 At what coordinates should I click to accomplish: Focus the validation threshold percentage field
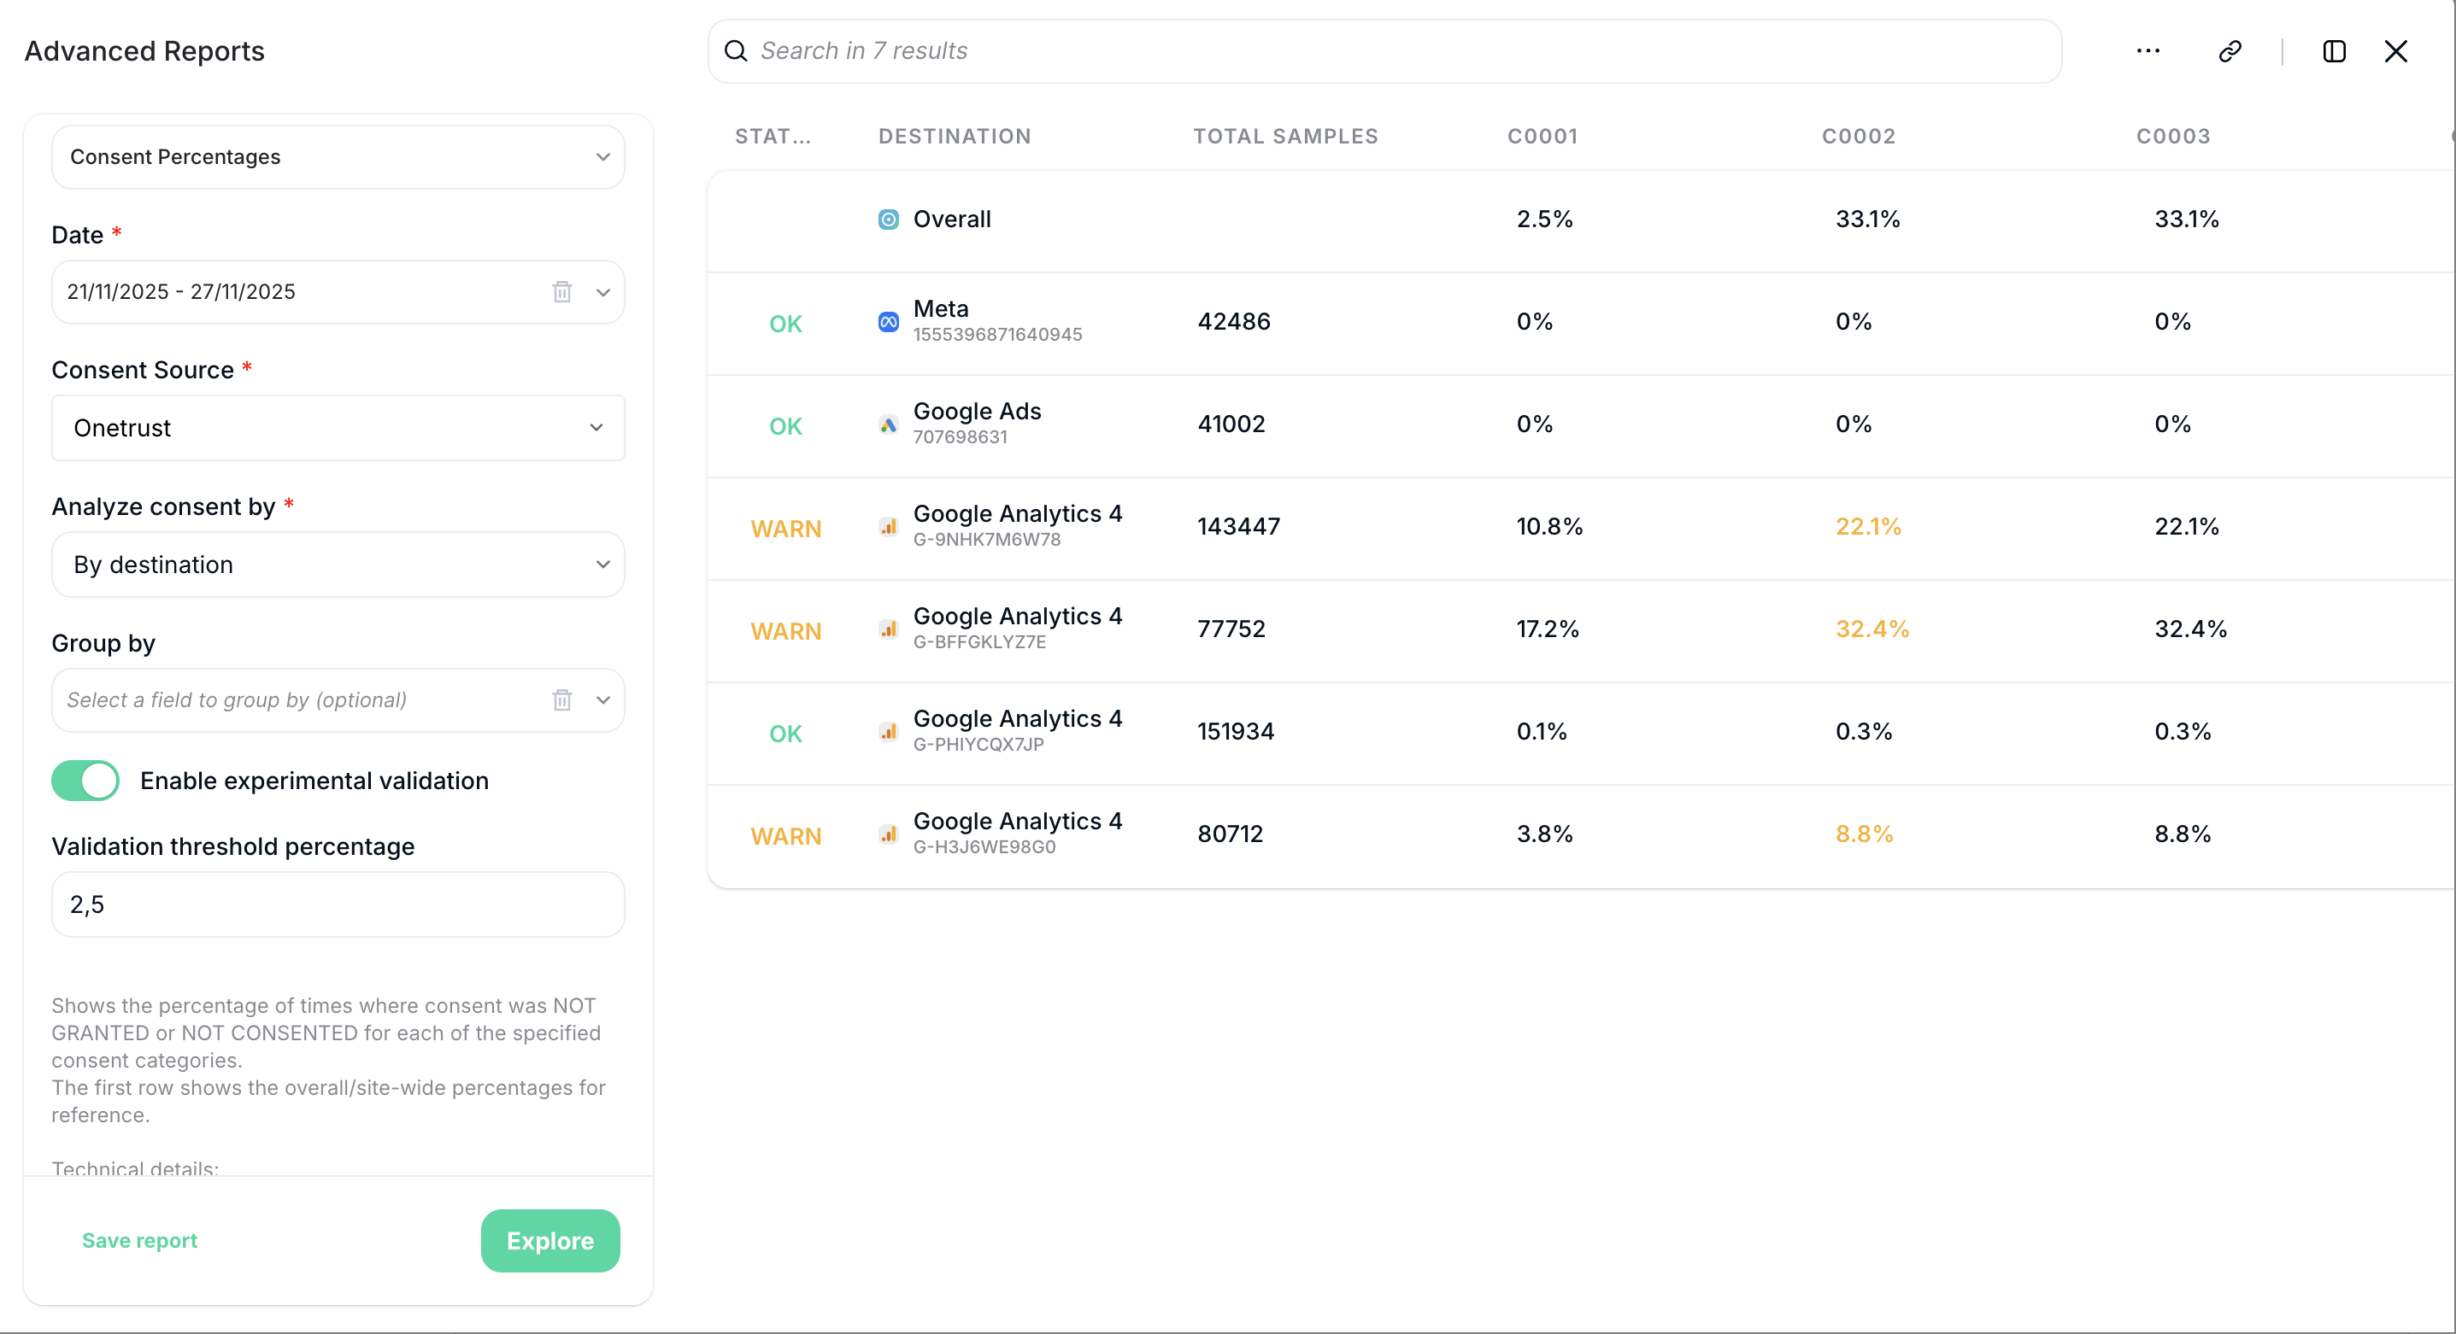tap(338, 904)
